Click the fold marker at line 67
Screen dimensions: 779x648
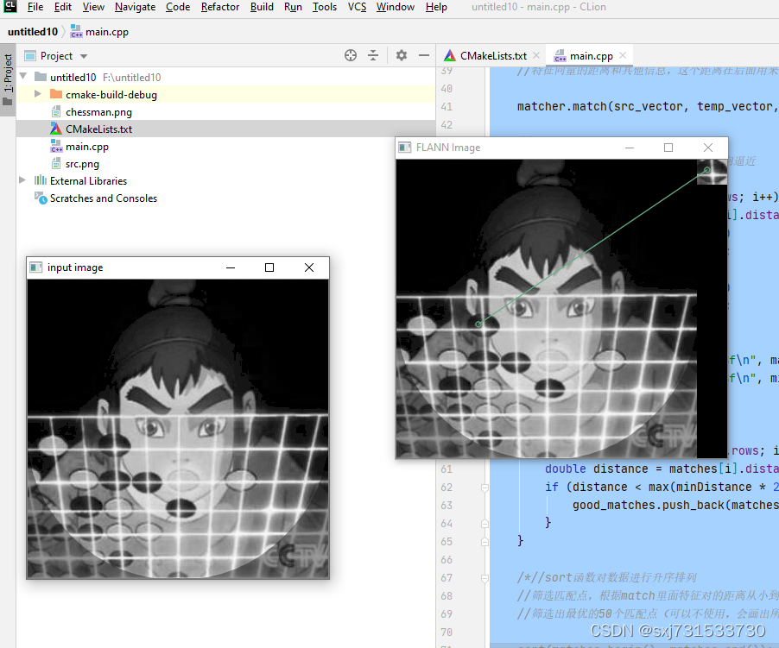tap(484, 578)
